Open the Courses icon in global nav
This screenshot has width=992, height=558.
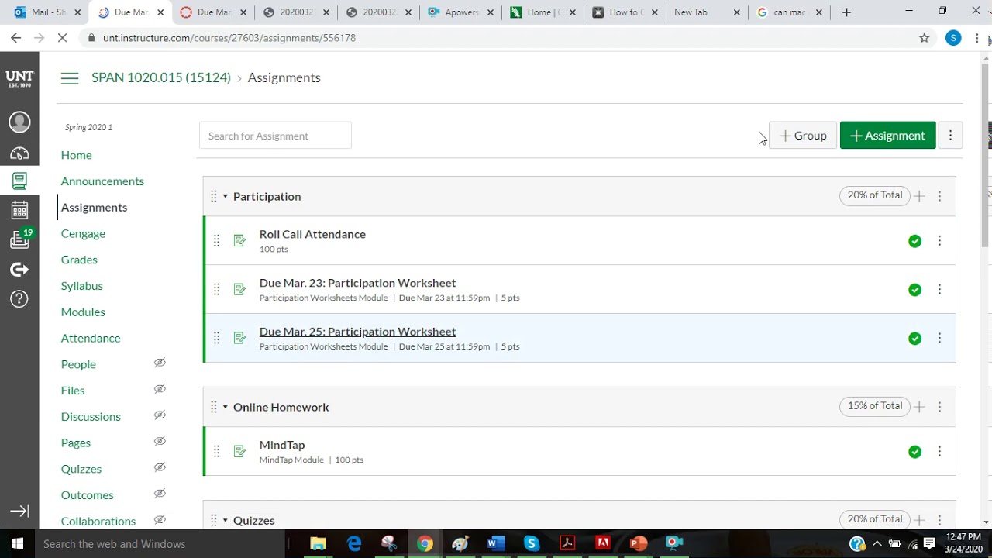[19, 181]
